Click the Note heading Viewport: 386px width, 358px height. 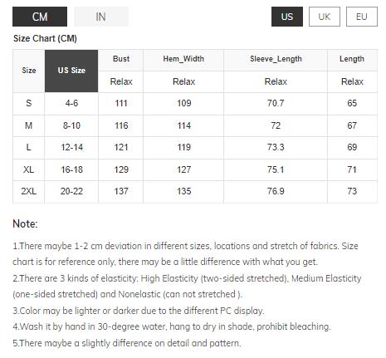pyautogui.click(x=25, y=223)
